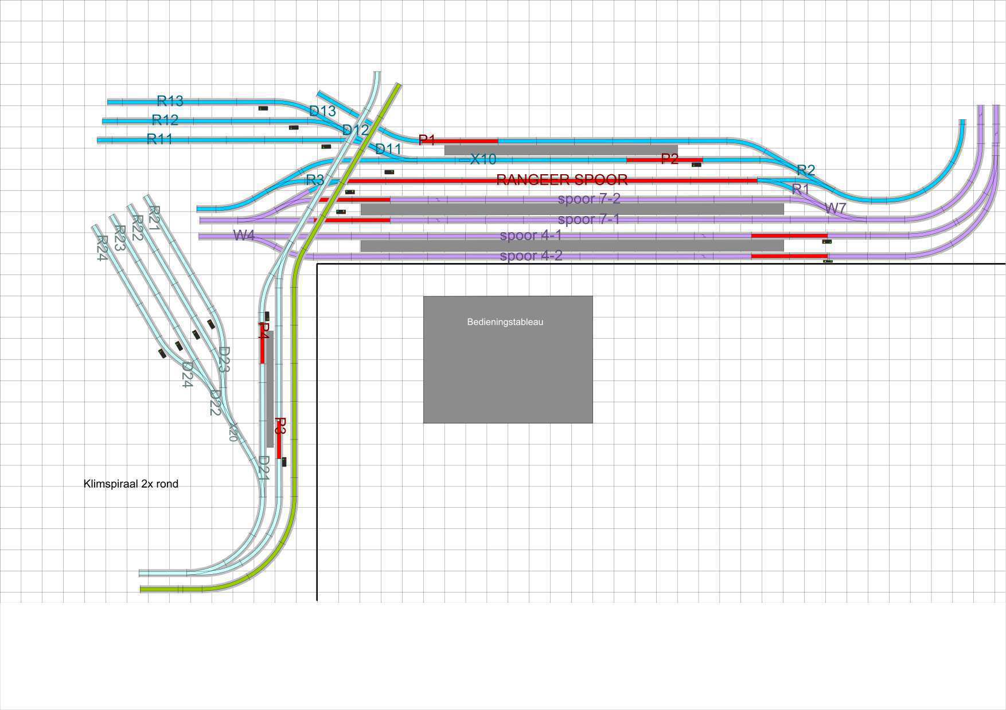
Task: Click the R23 siding label
Action: (119, 238)
